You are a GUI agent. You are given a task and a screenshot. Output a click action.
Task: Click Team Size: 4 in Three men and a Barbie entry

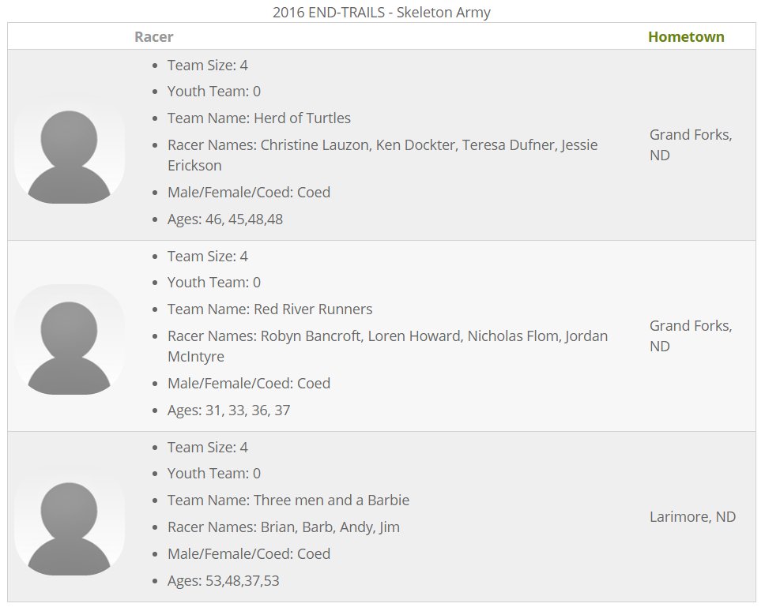tap(207, 447)
